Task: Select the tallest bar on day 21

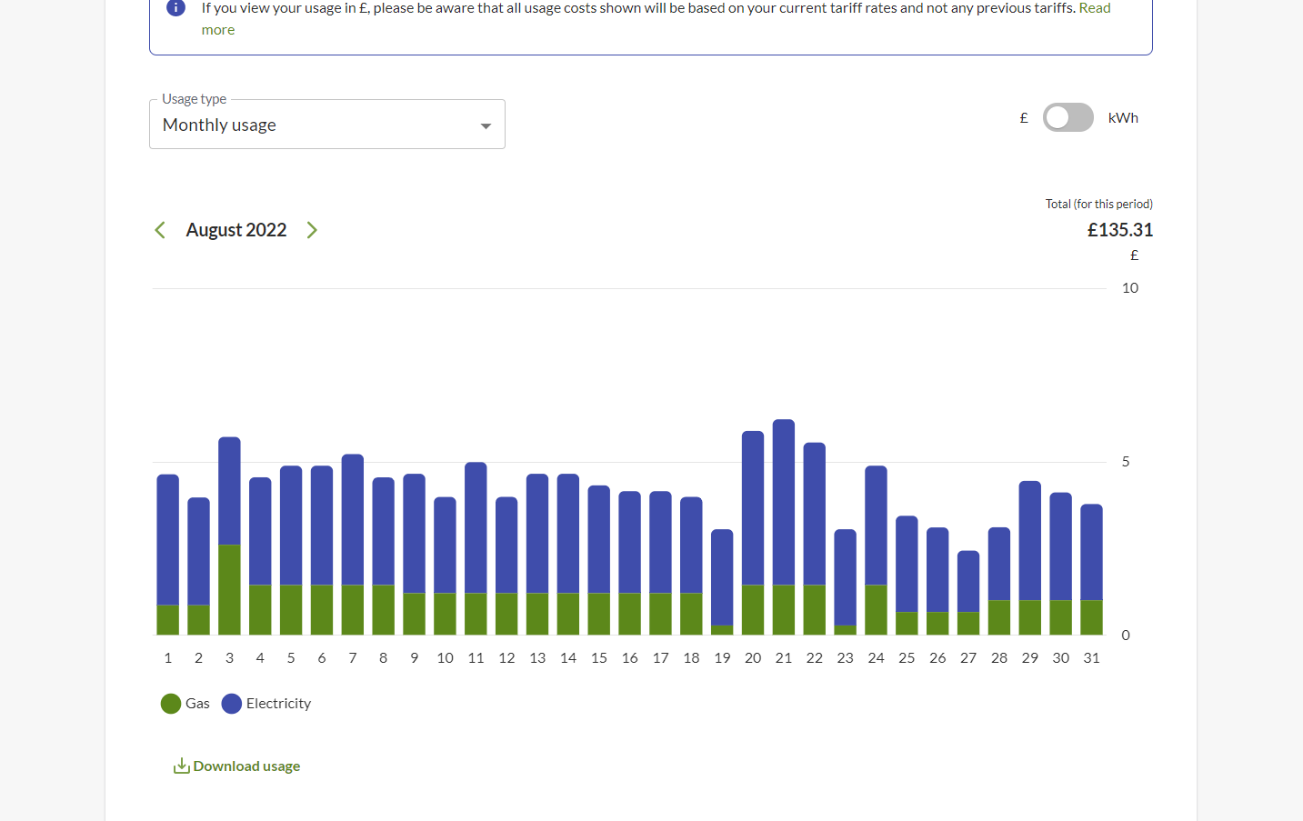Action: pos(784,500)
